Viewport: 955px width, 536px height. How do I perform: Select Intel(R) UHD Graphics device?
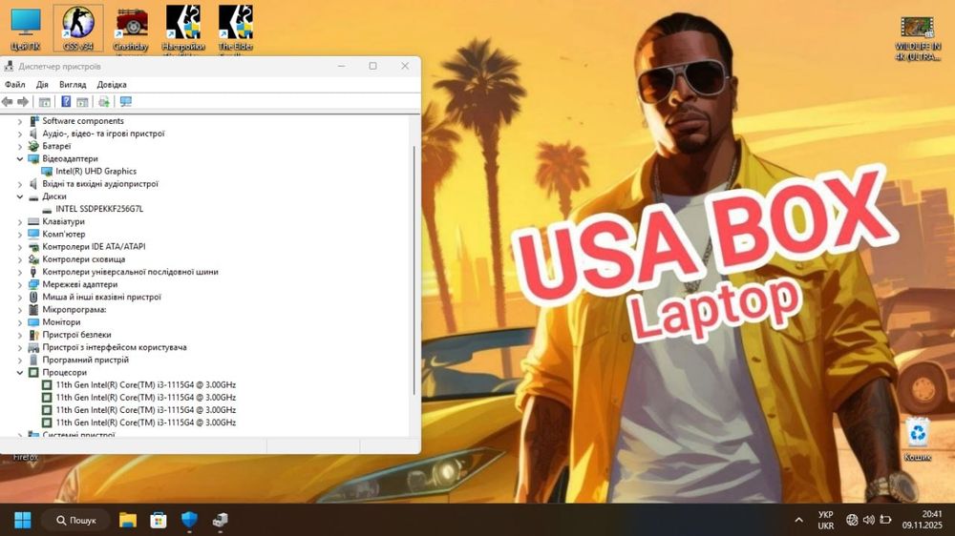tap(96, 171)
